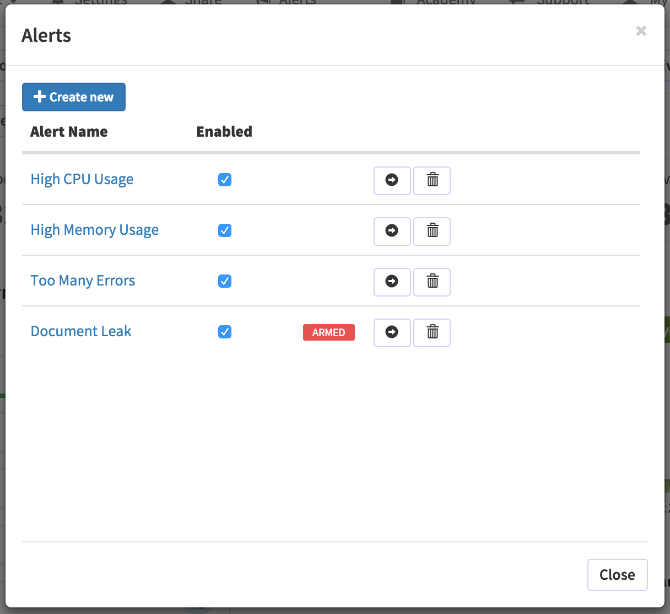This screenshot has height=614, width=670.
Task: Open the Document Leak alert link
Action: point(81,331)
